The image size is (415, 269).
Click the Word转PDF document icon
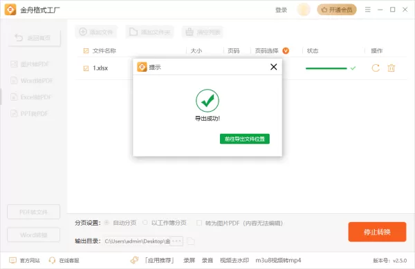pos(14,81)
